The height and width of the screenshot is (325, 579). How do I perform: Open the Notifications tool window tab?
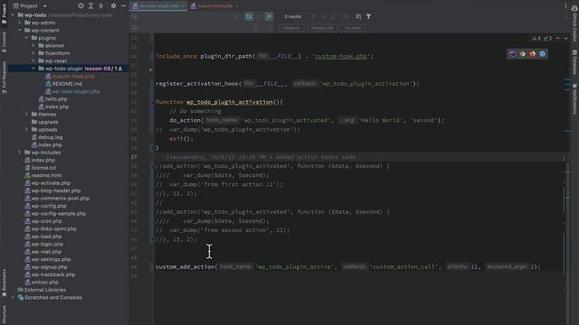574,98
